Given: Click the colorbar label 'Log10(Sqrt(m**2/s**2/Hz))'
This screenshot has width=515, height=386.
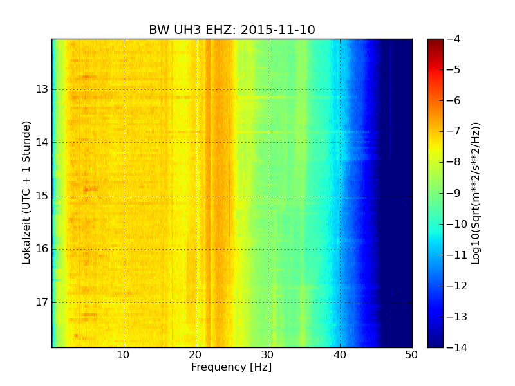Looking at the screenshot, I should (x=475, y=194).
